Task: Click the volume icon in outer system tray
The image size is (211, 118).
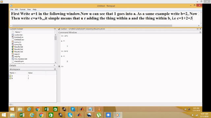Action: [x=193, y=115]
